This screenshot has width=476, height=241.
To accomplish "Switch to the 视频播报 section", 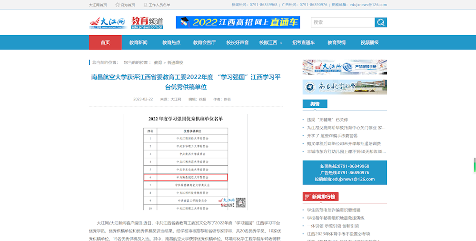I will click(x=369, y=42).
